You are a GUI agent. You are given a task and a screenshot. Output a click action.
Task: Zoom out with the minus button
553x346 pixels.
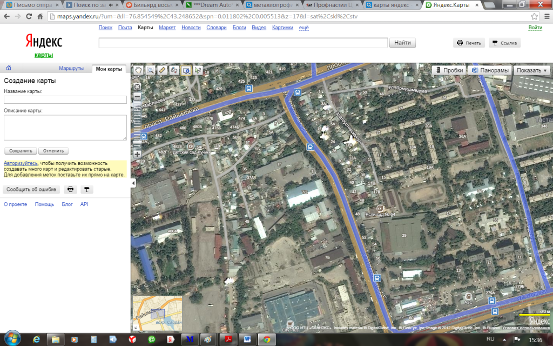pos(137,96)
